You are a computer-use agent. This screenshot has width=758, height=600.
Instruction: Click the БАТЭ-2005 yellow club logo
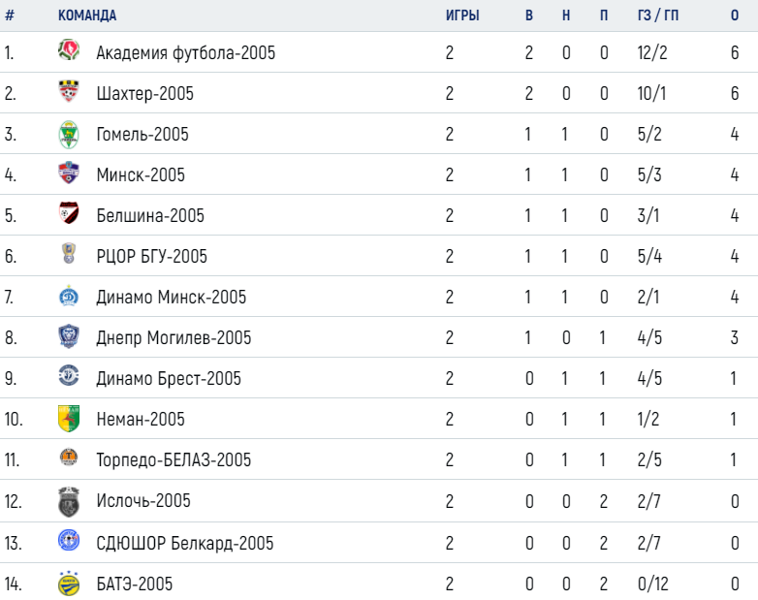(x=69, y=584)
